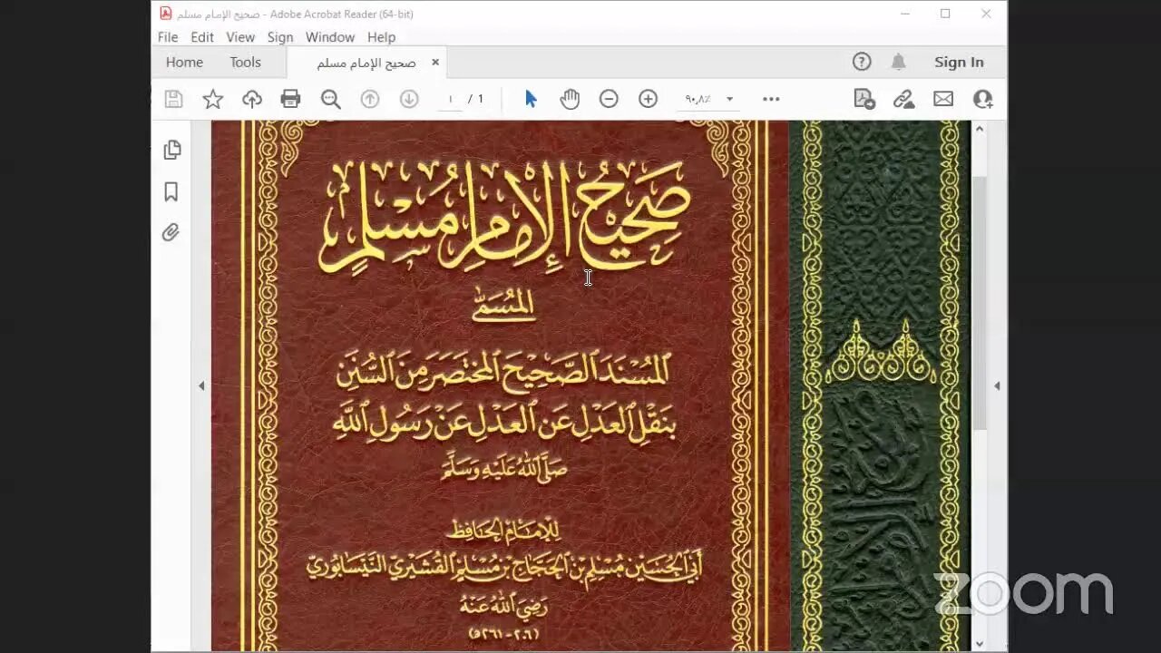
Task: Switch to the Tools tab
Action: point(245,62)
